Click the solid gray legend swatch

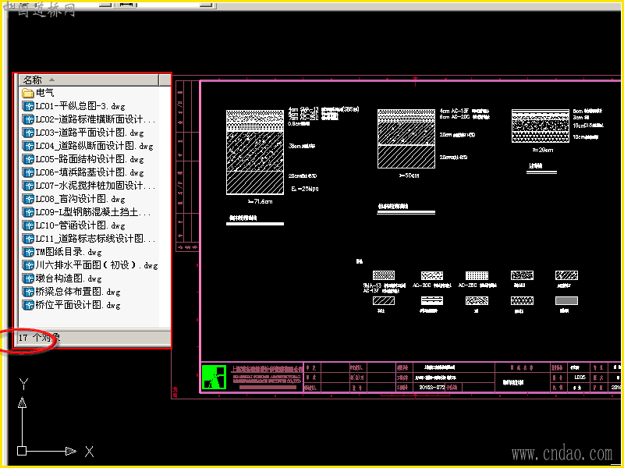click(x=565, y=300)
